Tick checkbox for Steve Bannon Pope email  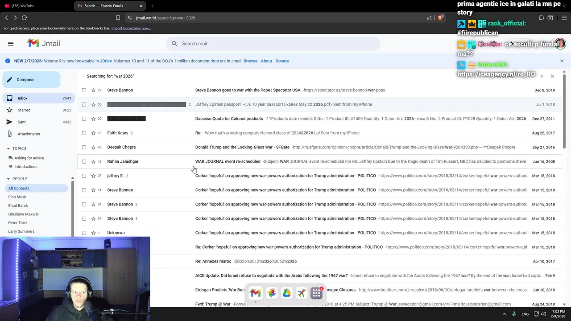84,90
